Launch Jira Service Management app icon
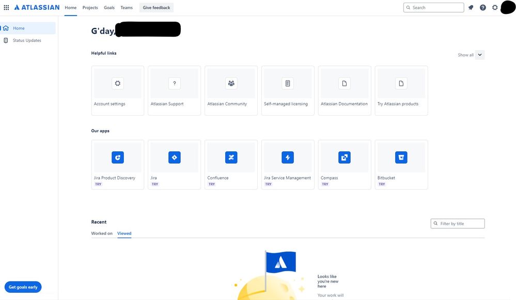 click(x=288, y=157)
